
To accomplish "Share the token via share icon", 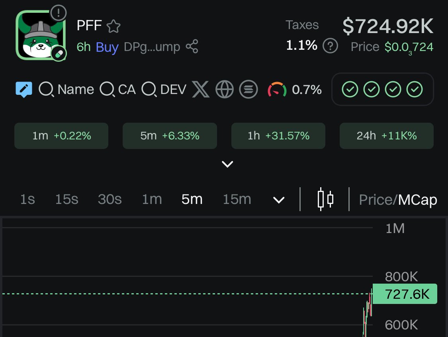I will tap(192, 47).
